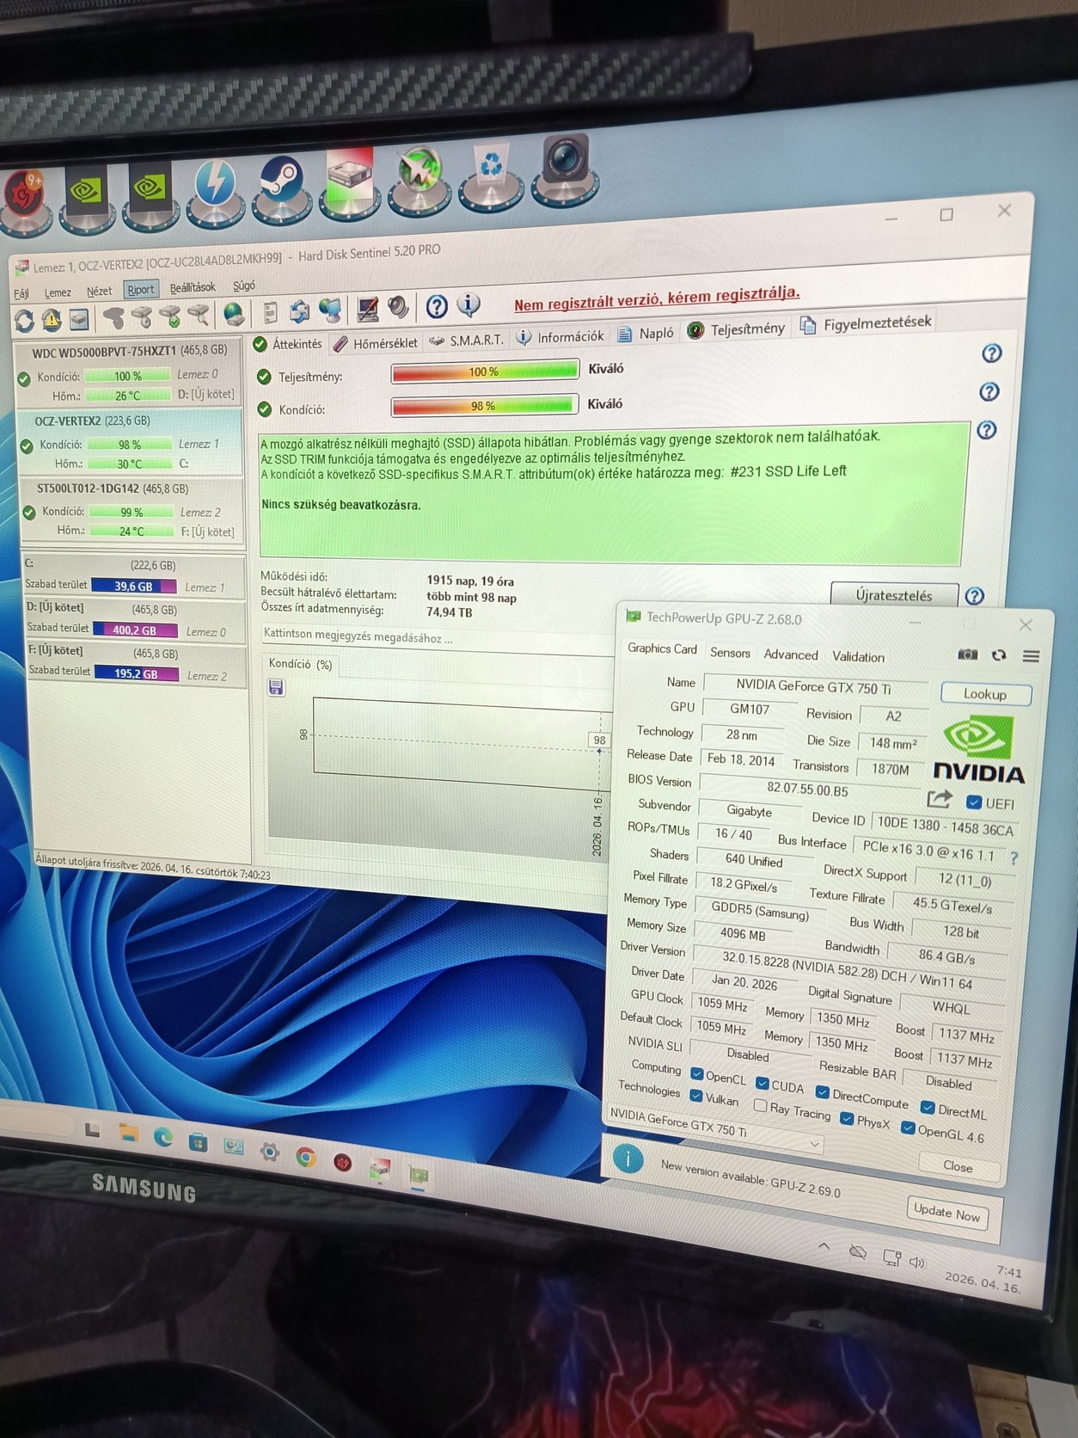This screenshot has width=1078, height=1438.
Task: Switch to the S.M.A.R.T. tab
Action: [x=468, y=341]
